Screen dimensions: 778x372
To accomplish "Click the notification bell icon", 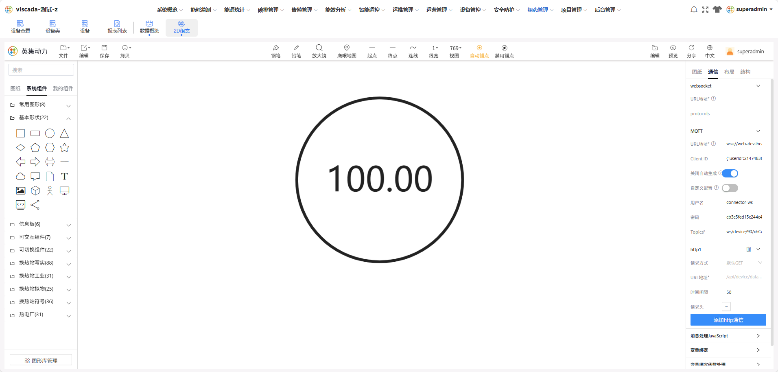I will (x=694, y=9).
